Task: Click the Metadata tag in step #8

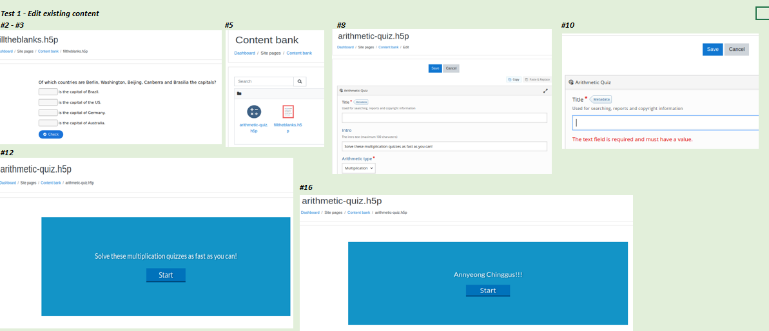Action: coord(361,102)
